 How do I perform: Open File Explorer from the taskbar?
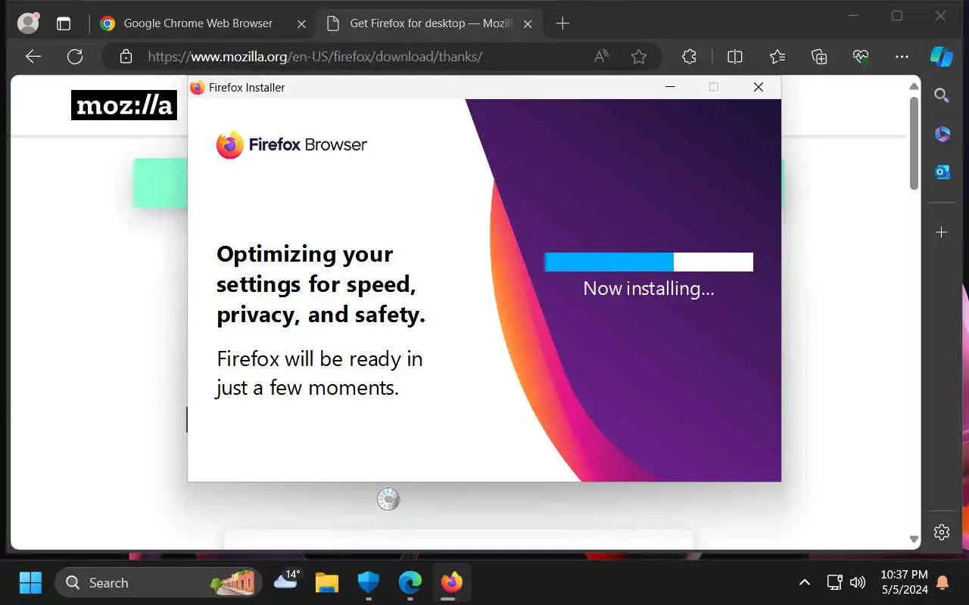[x=327, y=583]
